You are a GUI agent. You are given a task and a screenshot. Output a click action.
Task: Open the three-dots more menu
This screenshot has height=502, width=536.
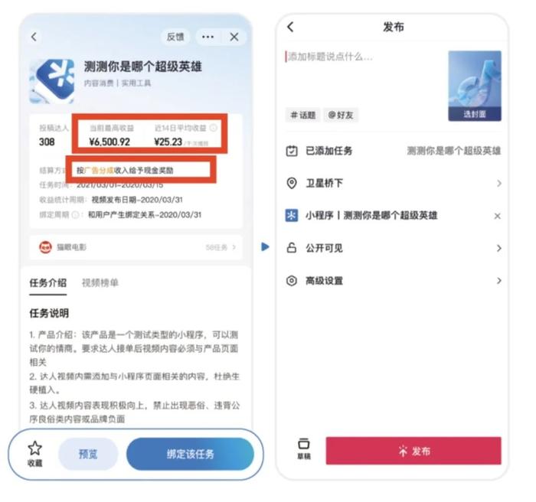pos(208,37)
